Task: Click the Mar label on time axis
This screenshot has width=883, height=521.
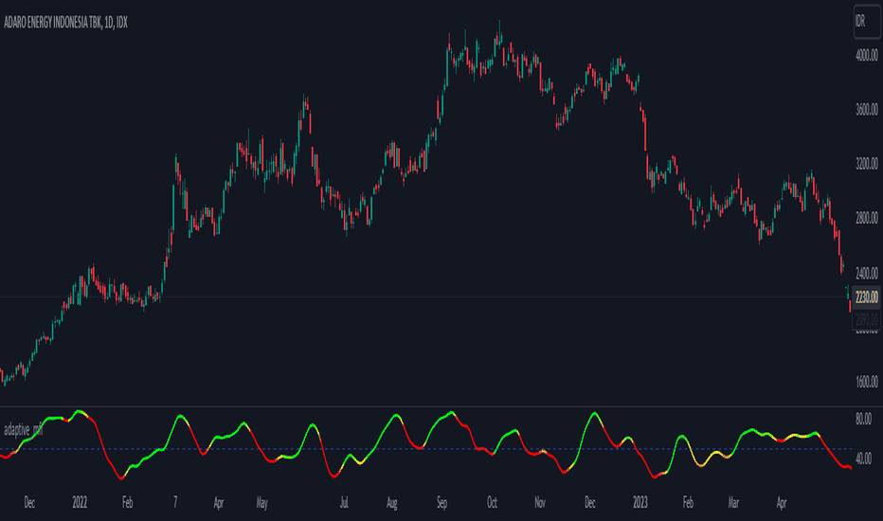Action: click(x=733, y=502)
